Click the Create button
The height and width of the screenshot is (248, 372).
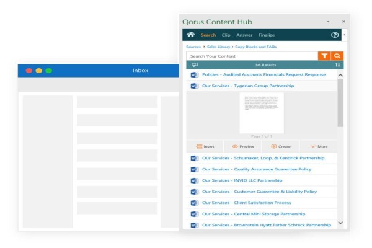click(281, 146)
